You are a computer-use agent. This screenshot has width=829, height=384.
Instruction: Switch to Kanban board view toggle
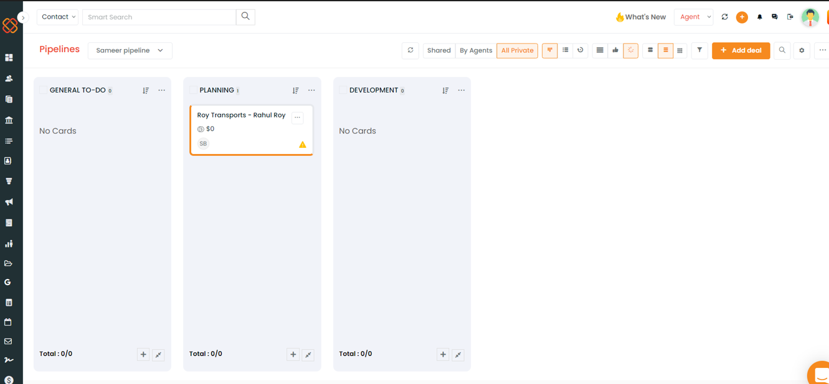[x=550, y=50]
